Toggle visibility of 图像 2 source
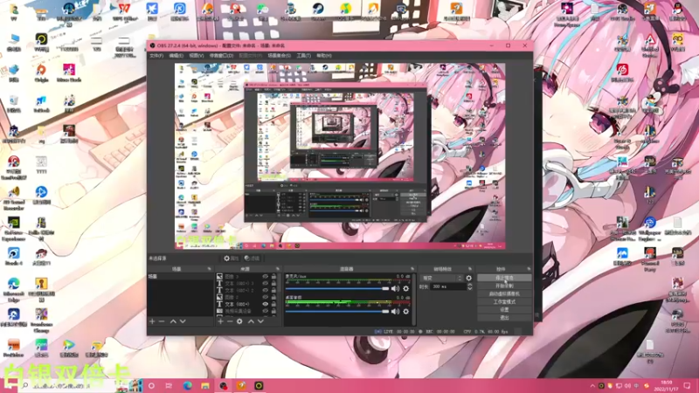Image resolution: width=699 pixels, height=393 pixels. (266, 297)
